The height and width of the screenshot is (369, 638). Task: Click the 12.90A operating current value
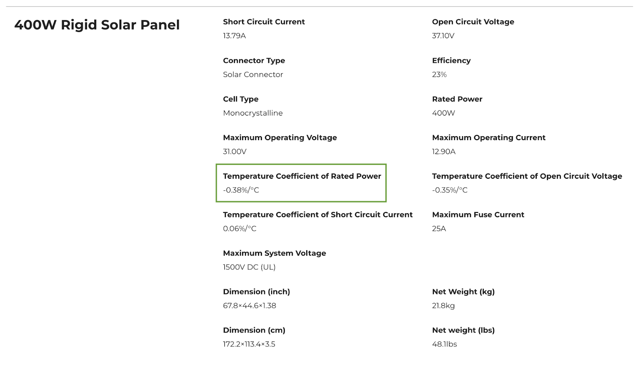[x=443, y=152]
